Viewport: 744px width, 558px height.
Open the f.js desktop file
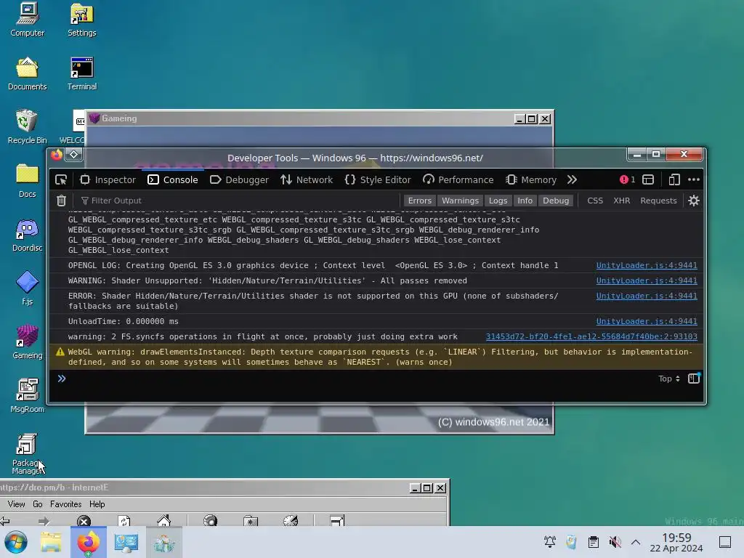(x=27, y=288)
